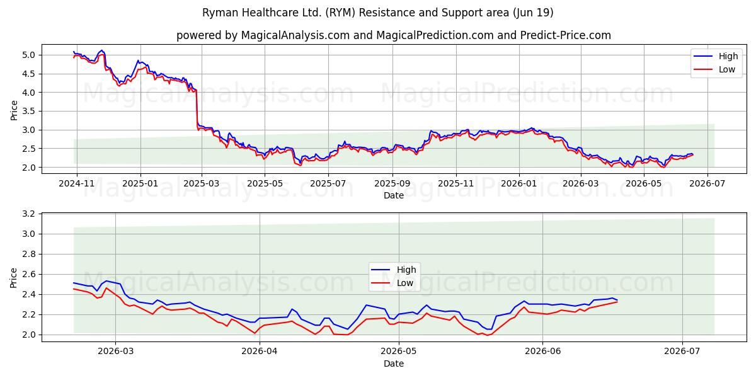Click the 'Price' axis label of the bottom chart
Screen dimensions: 756x378
14,278
